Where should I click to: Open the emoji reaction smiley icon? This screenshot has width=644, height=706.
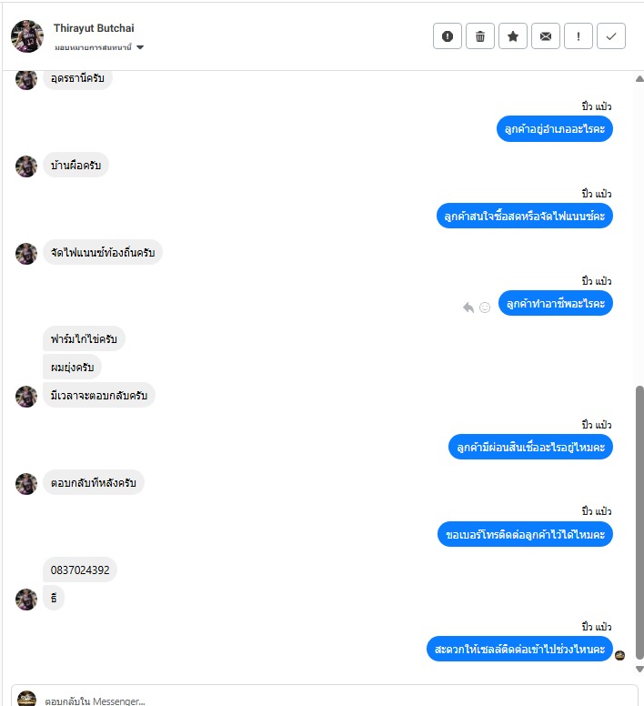tap(485, 308)
